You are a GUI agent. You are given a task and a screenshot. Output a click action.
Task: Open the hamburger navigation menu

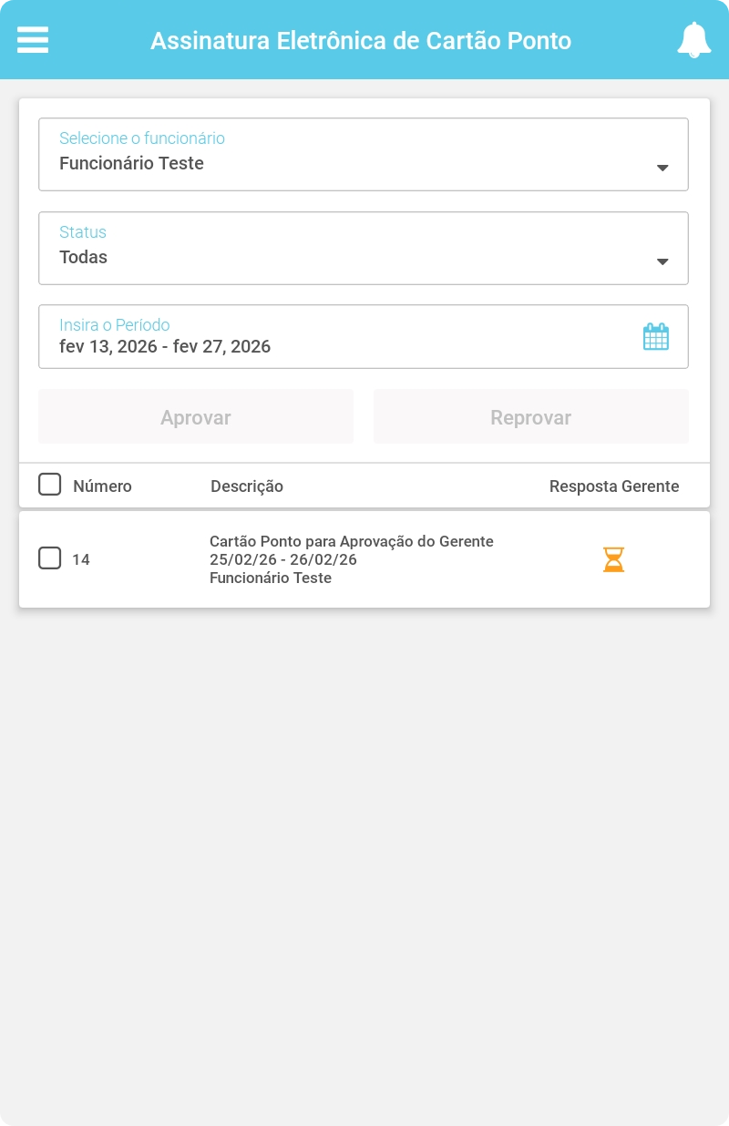pos(33,40)
